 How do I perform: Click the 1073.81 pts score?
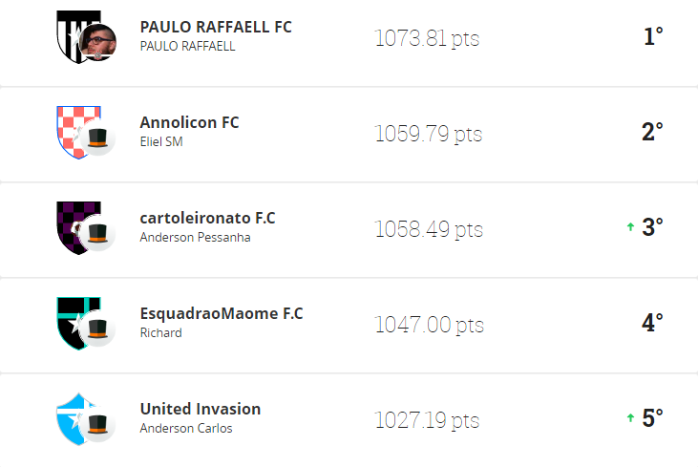pos(427,38)
